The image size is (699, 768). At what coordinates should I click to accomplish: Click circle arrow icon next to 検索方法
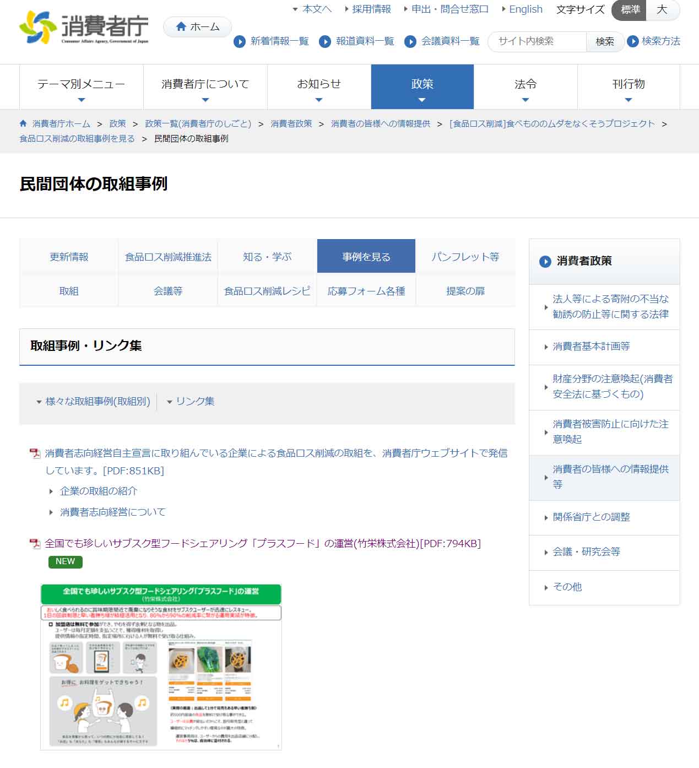[633, 41]
